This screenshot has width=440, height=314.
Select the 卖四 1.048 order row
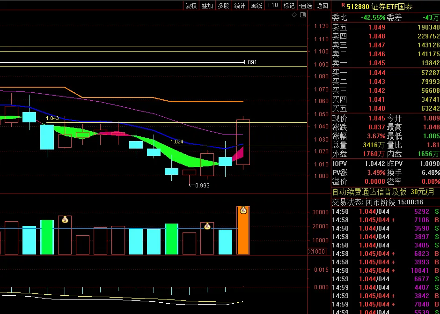pyautogui.click(x=386, y=36)
